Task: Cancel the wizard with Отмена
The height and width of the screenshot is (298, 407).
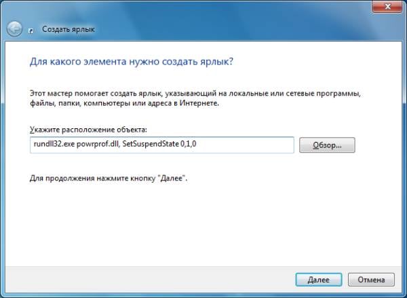Action: pos(371,279)
